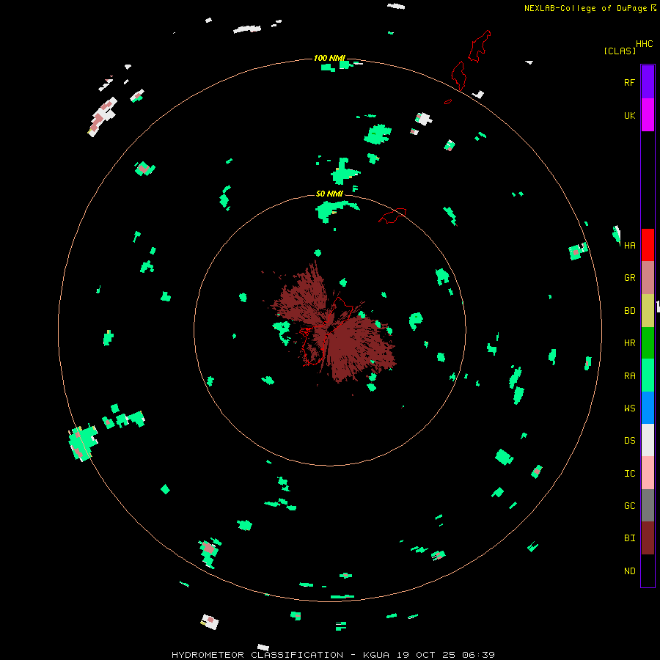Click the [CLAS] legend heading
Image resolution: width=660 pixels, height=660 pixels.
click(620, 51)
